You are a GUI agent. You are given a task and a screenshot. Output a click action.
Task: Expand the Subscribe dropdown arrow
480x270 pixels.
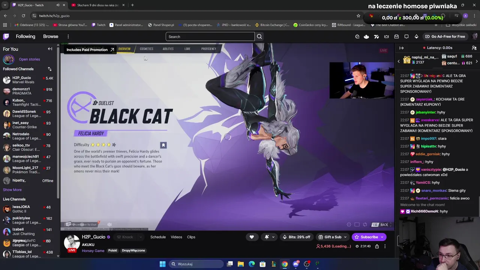tap(382, 237)
